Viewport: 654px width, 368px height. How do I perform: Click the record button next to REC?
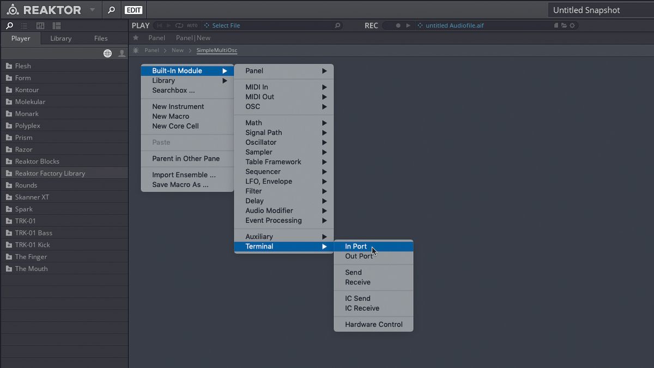(x=397, y=25)
